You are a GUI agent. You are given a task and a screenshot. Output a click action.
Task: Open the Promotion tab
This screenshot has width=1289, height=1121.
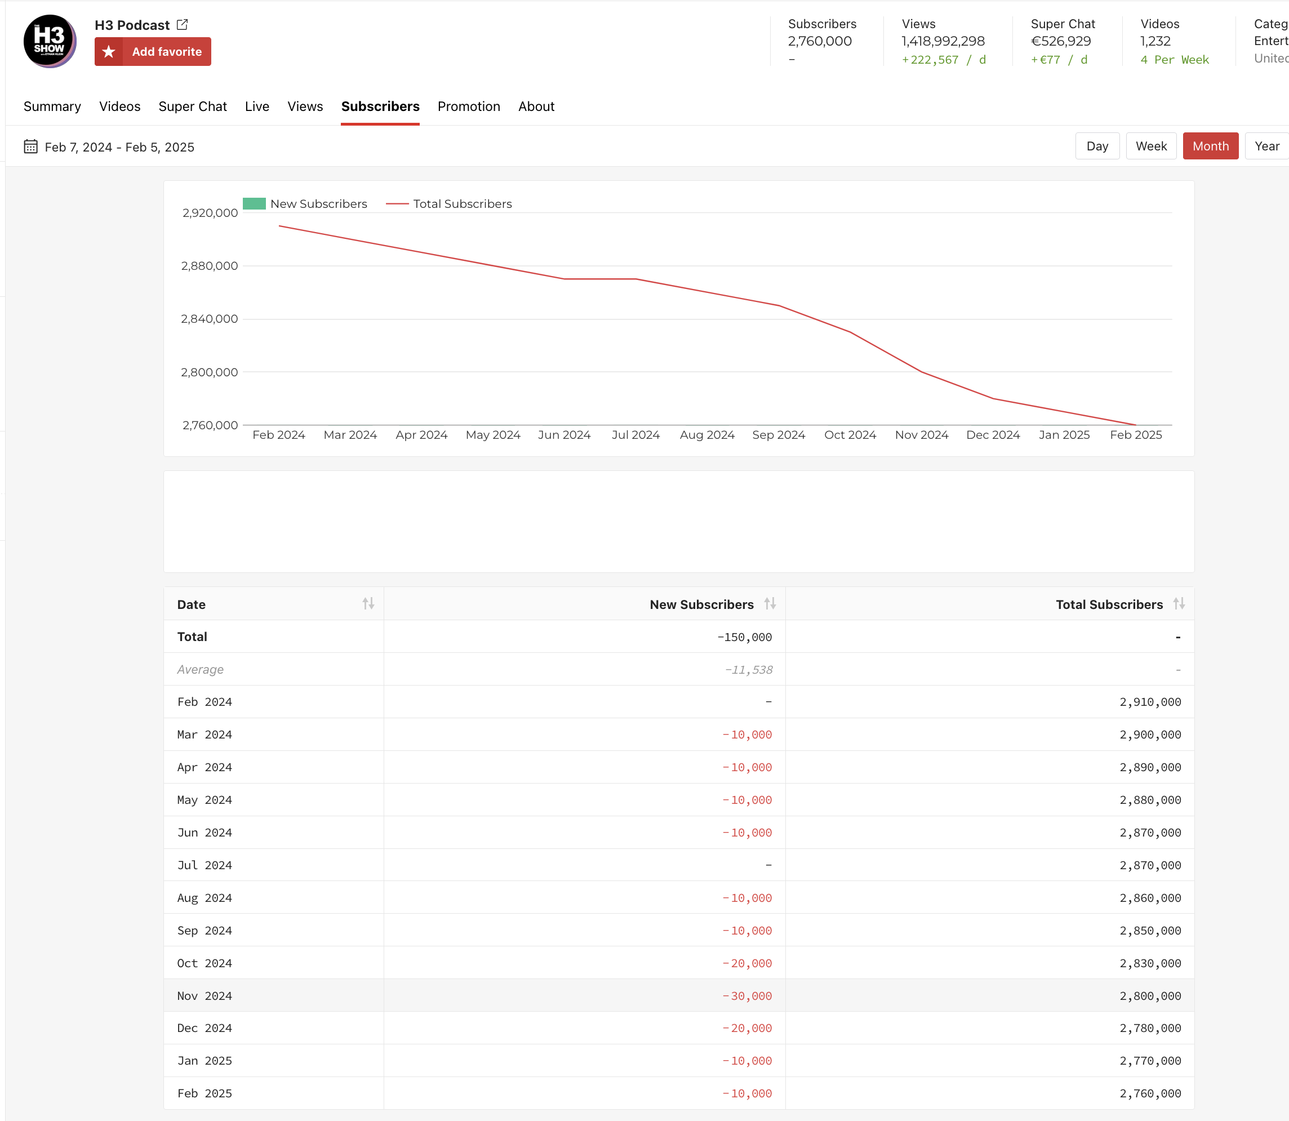tap(469, 106)
